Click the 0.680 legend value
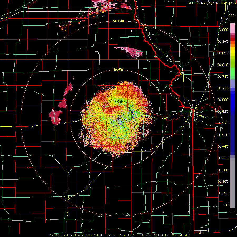Image resolution: width=237 pixels, height=237 pixels. click(223, 100)
